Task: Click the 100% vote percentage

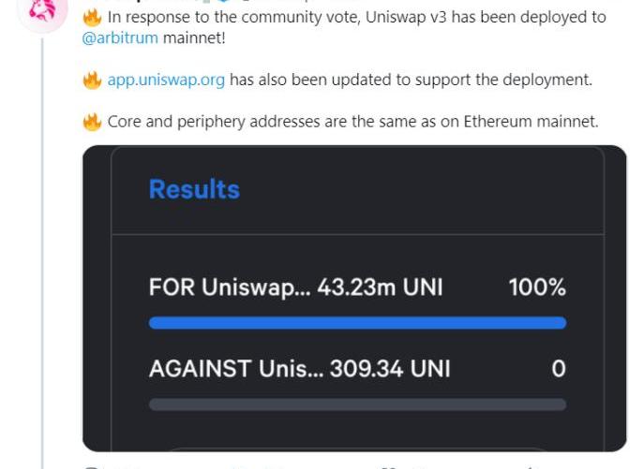Action: coord(536,287)
